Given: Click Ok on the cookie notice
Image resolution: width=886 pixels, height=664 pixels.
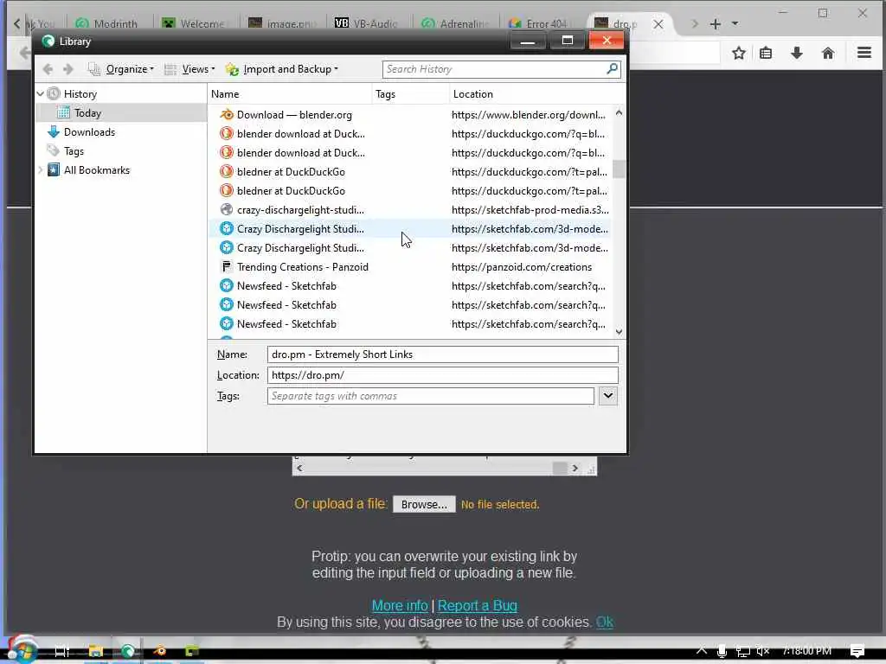Looking at the screenshot, I should [604, 622].
